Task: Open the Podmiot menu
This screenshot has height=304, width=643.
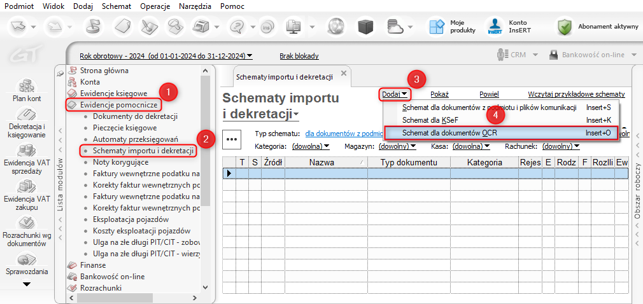Action: [19, 6]
